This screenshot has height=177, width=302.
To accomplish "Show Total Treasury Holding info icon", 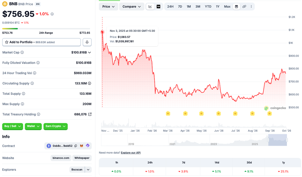I will pyautogui.click(x=39, y=114).
